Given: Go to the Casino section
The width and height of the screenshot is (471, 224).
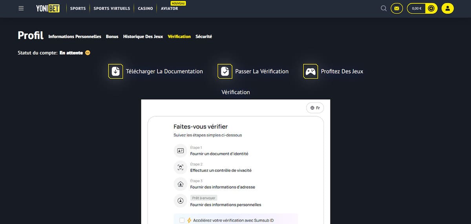Looking at the screenshot, I should pos(145,8).
